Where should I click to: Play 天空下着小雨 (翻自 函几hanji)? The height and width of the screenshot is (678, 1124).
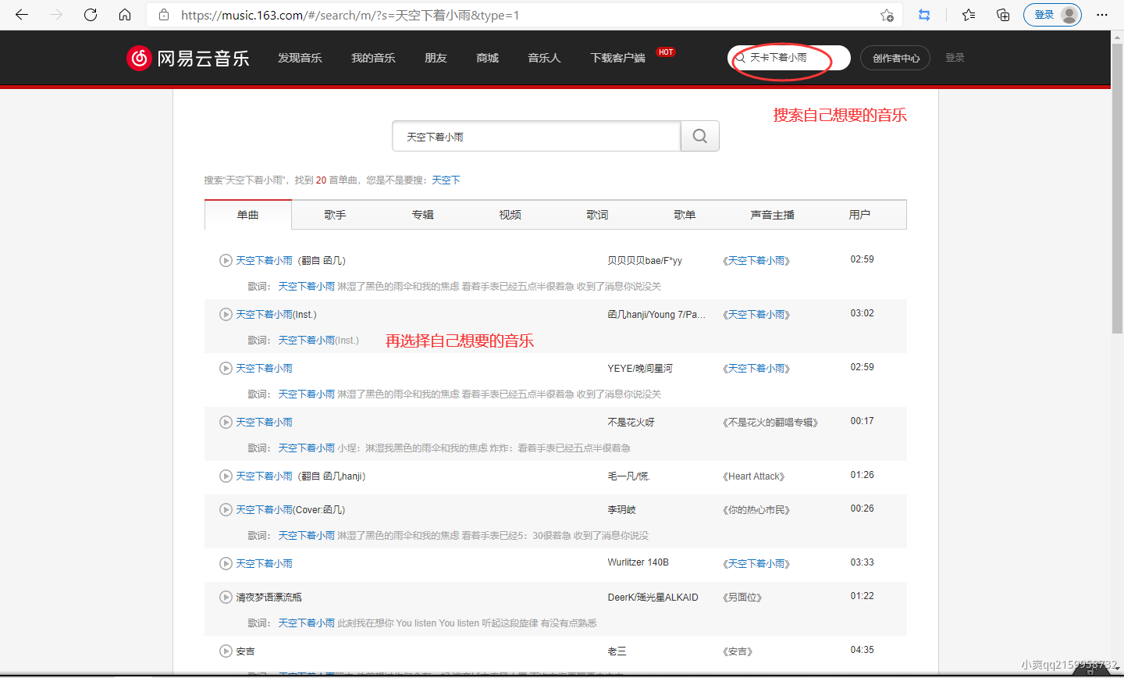point(226,476)
